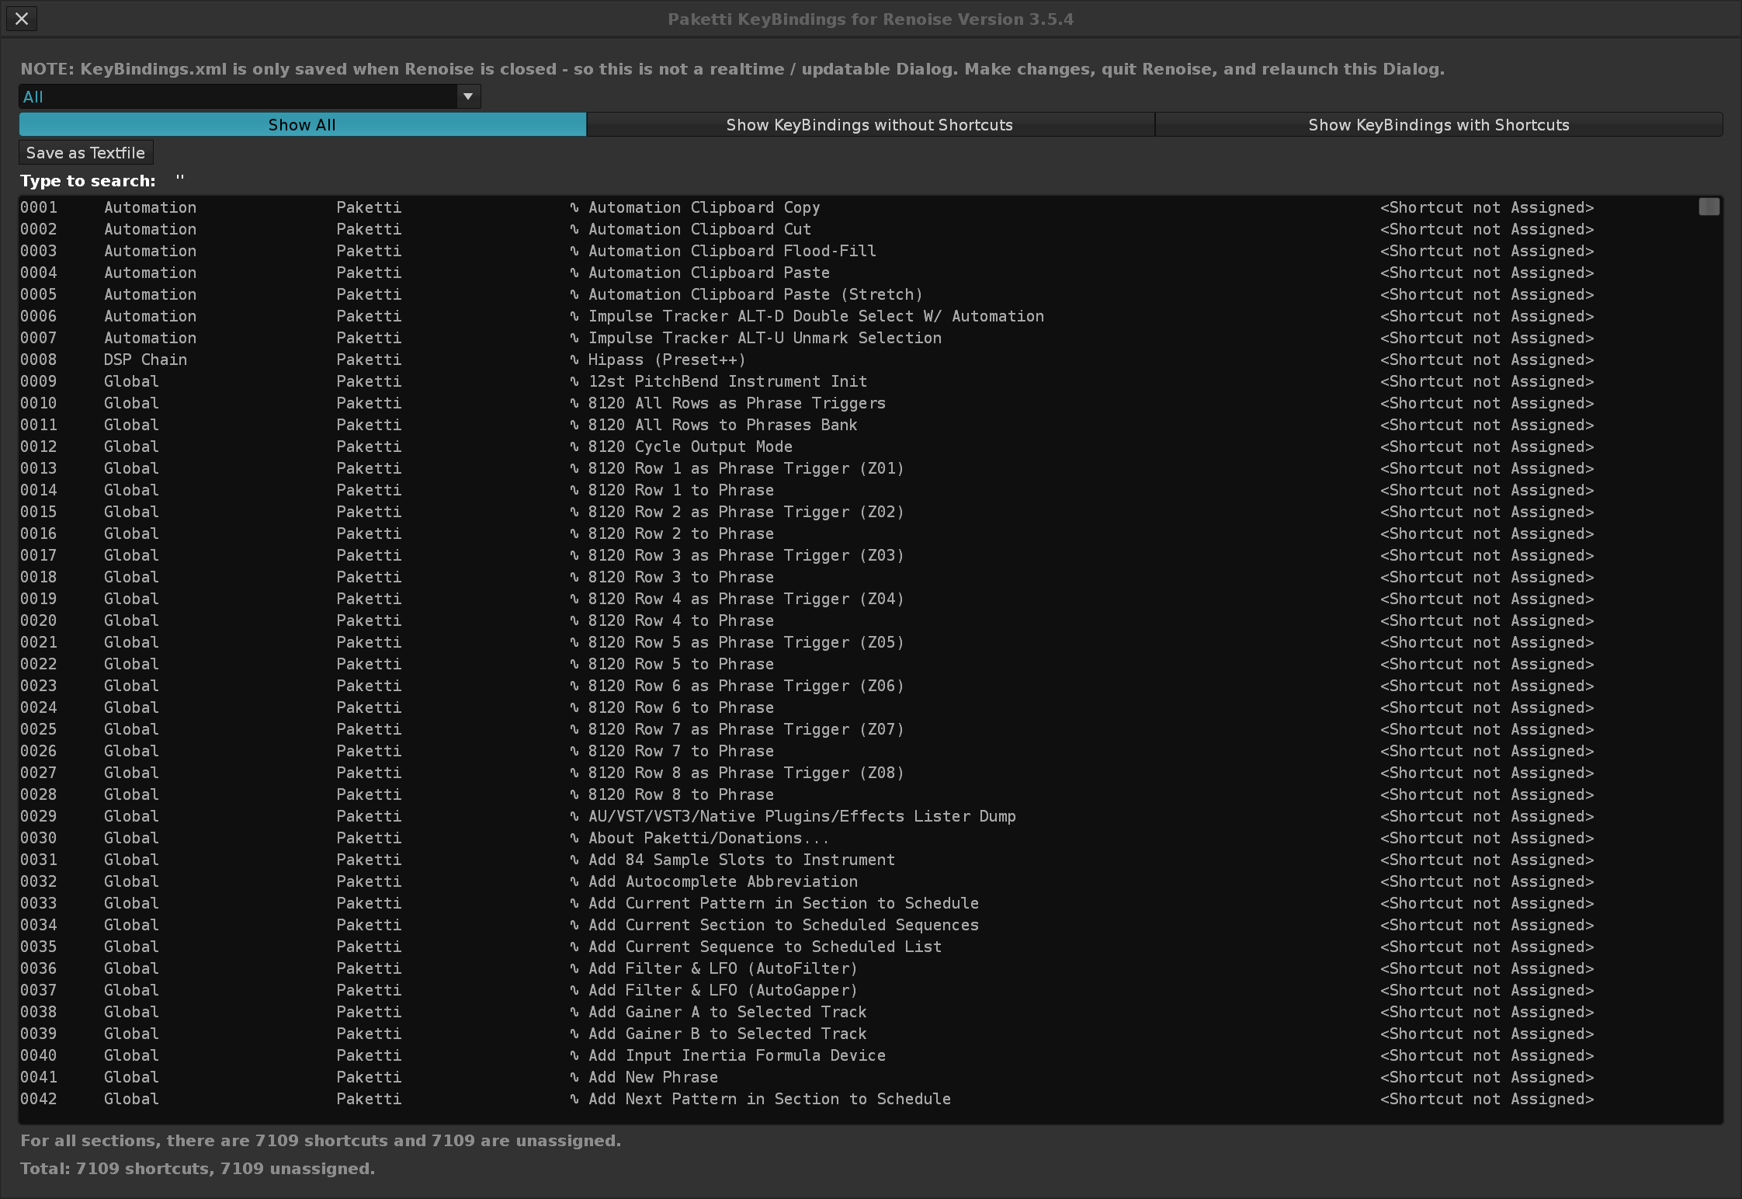Select the 'Show All' view toggle
1742x1199 pixels.
click(x=302, y=125)
